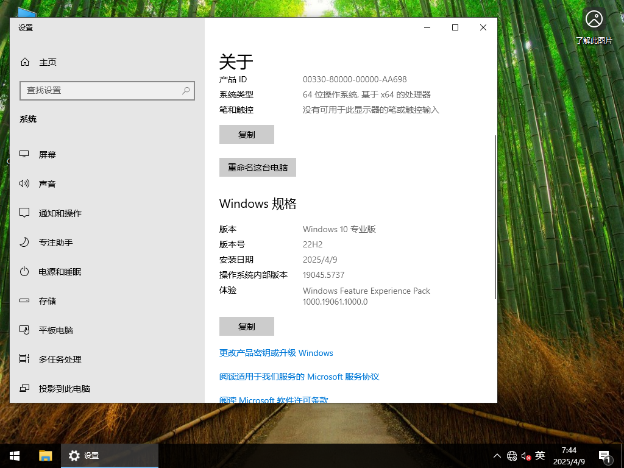This screenshot has height=468, width=624.
Task: Open the 平板电脑 tablet mode icon
Action: (x=24, y=330)
